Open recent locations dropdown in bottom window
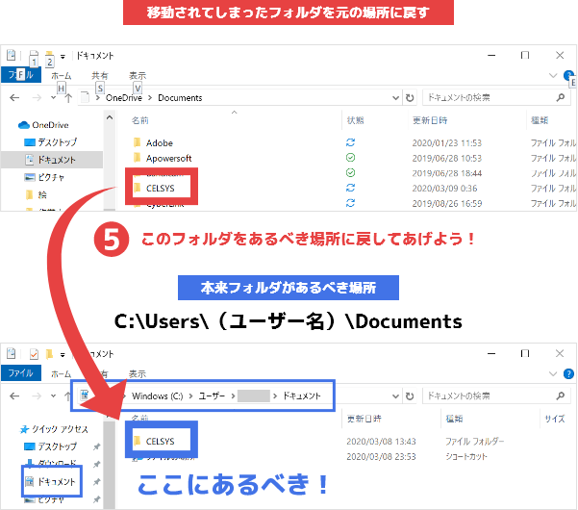Image resolution: width=578 pixels, height=510 pixels. [x=54, y=396]
